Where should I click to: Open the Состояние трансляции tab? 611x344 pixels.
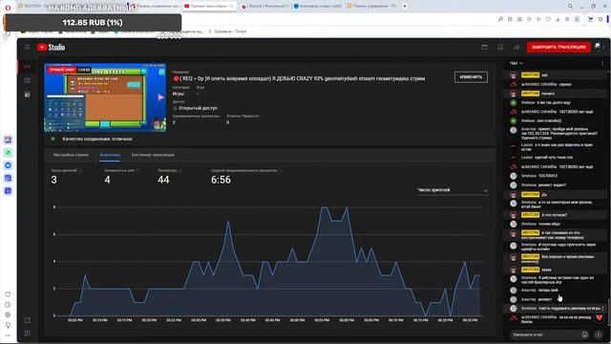click(x=153, y=155)
